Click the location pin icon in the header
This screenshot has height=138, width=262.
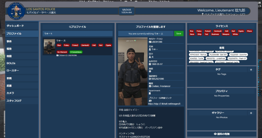203,14
